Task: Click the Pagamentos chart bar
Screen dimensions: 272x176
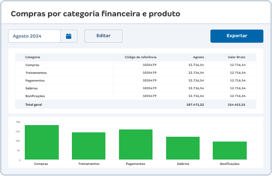Action: 136,144
